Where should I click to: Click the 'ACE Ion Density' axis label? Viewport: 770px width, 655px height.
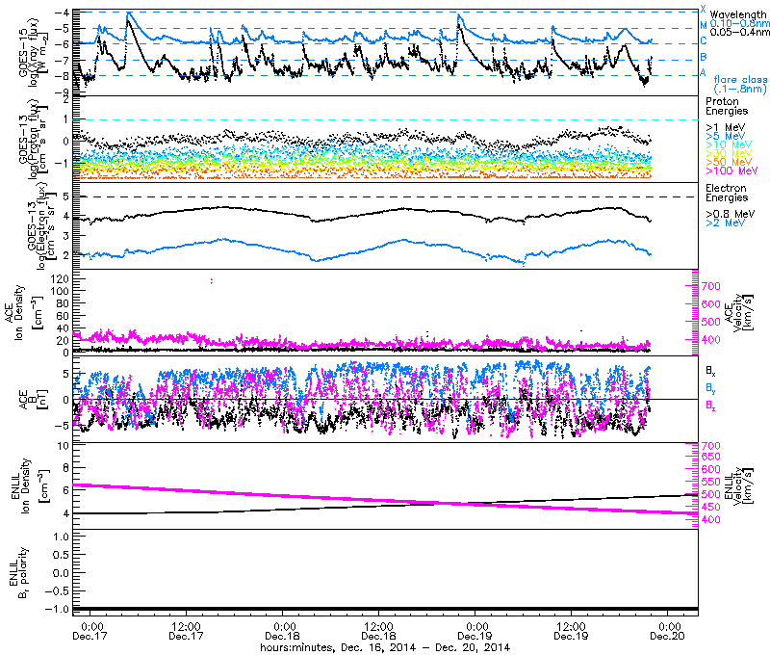(x=22, y=312)
